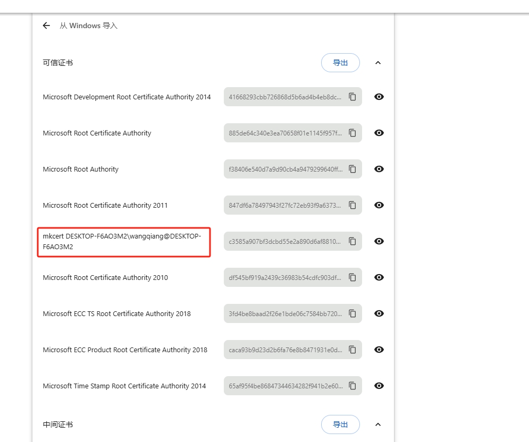Copy hash of Microsoft ECC TS Root 2018
This screenshot has height=442, width=529.
coord(352,313)
